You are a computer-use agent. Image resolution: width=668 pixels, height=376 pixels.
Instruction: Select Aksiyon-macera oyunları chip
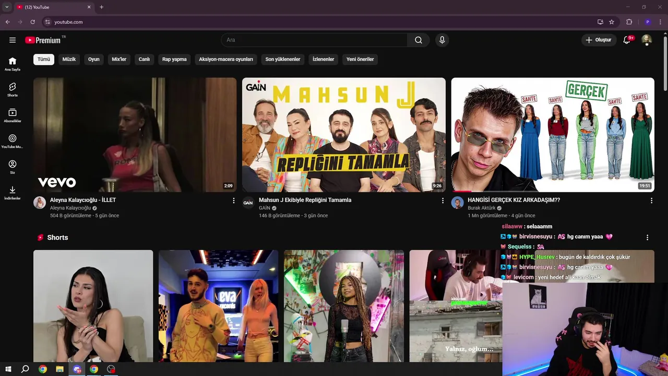pyautogui.click(x=226, y=60)
